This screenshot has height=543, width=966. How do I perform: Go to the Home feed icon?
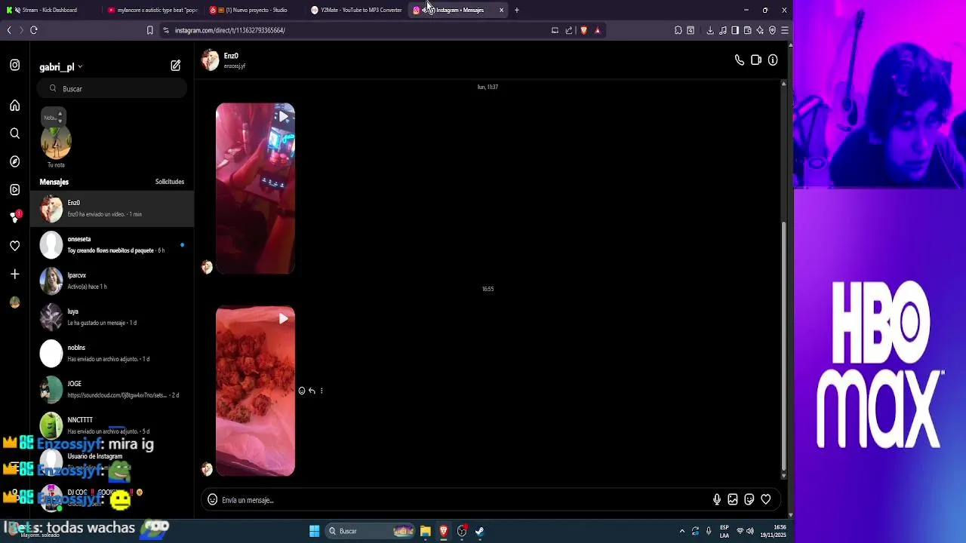point(14,106)
